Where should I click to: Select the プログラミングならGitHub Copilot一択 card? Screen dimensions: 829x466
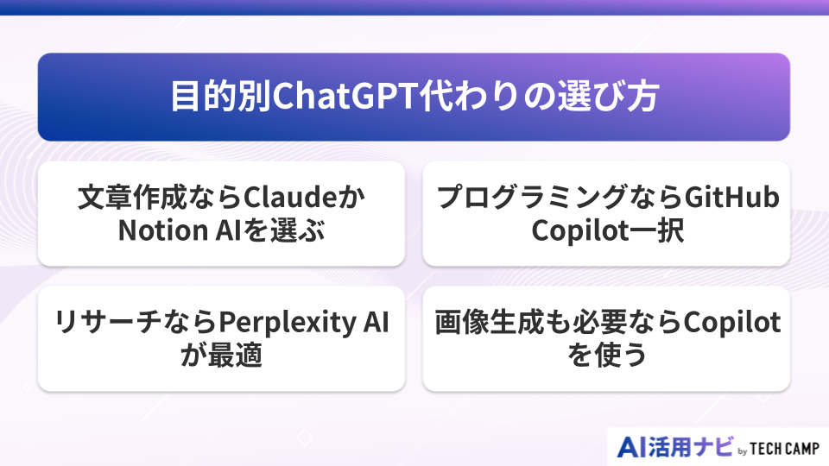[607, 213]
